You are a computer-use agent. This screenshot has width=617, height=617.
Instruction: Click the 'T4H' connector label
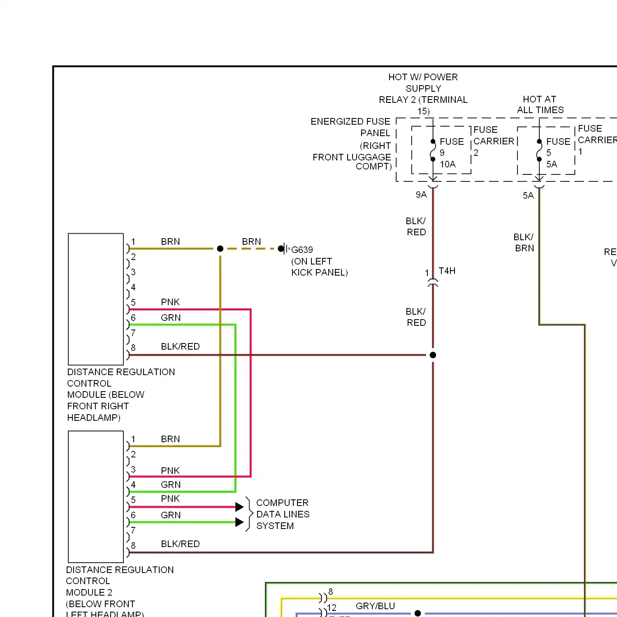pos(447,271)
